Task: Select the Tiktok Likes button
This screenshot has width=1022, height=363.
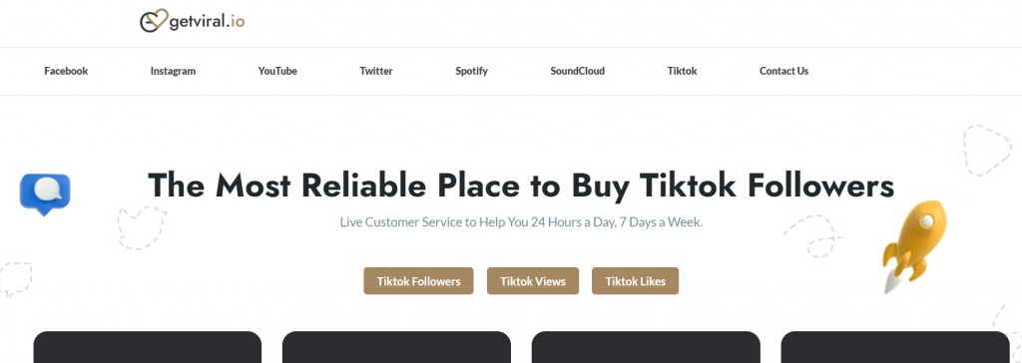Action: tap(635, 281)
